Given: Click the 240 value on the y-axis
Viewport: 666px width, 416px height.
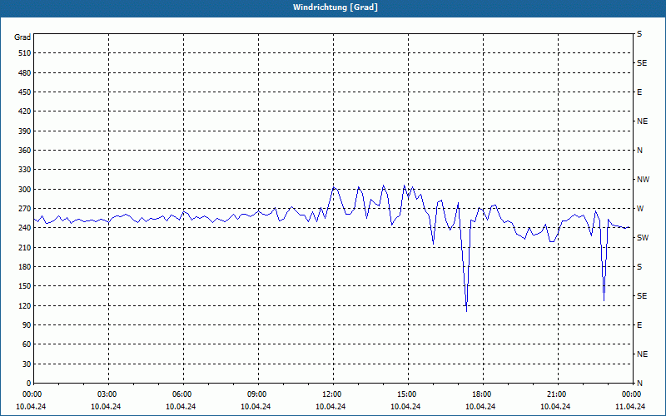Looking at the screenshot, I should [25, 228].
